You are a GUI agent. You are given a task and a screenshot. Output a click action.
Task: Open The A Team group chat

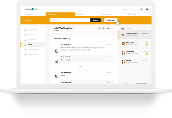tap(135, 52)
